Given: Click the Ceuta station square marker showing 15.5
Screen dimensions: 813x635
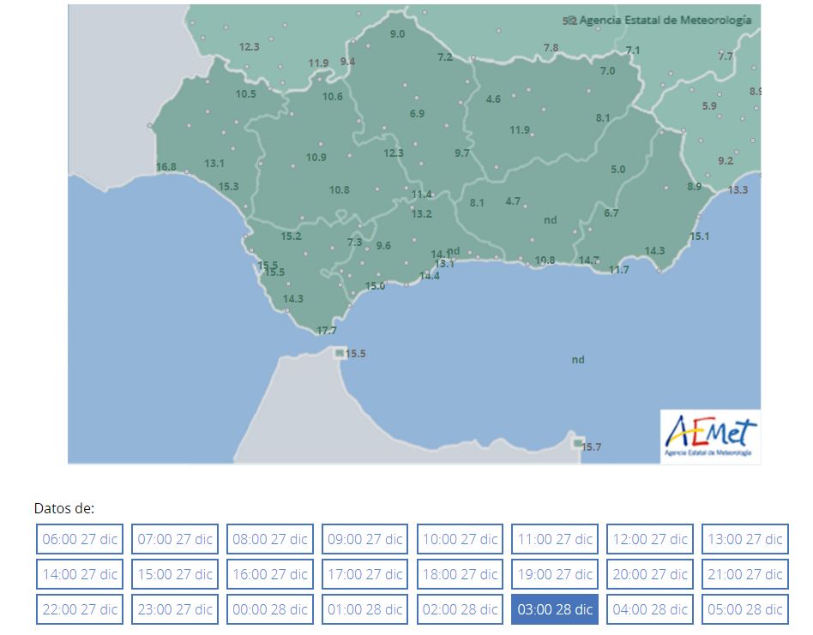Looking at the screenshot, I should click(340, 353).
